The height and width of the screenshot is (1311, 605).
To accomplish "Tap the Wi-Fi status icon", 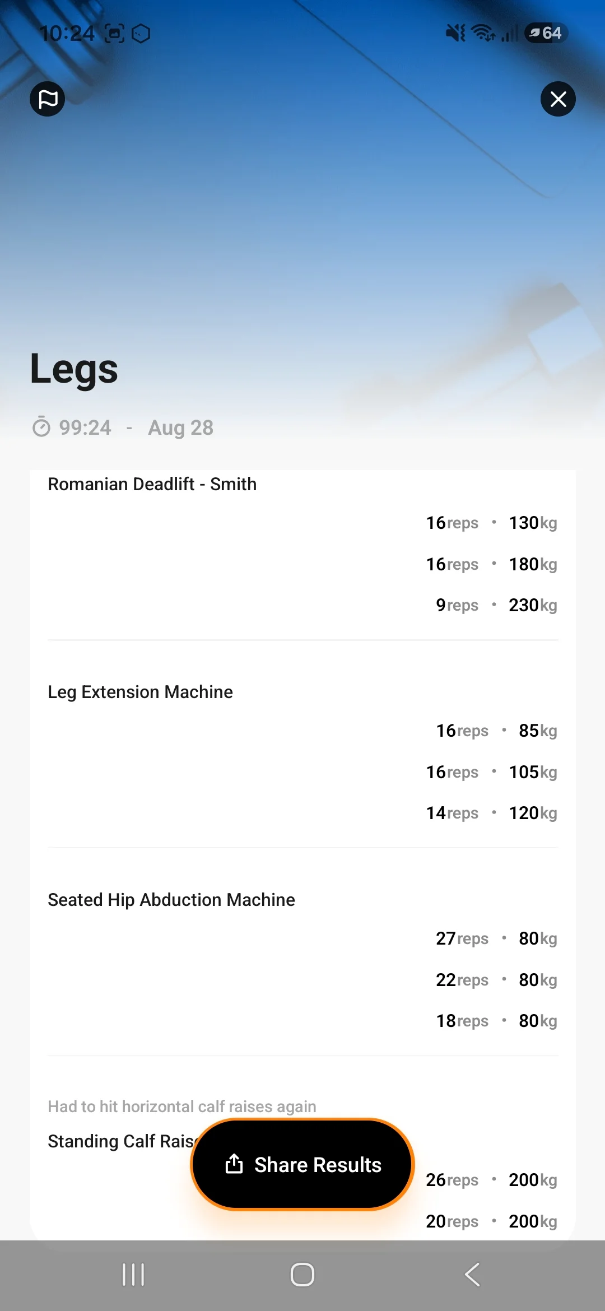I will [483, 34].
